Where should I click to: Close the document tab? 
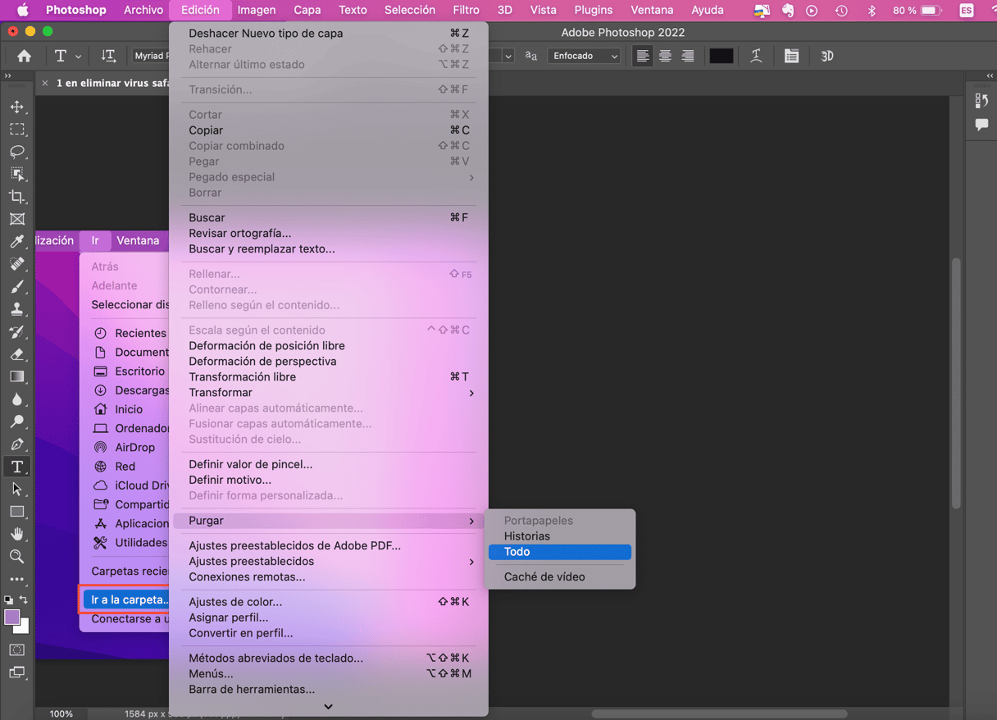pyautogui.click(x=45, y=83)
